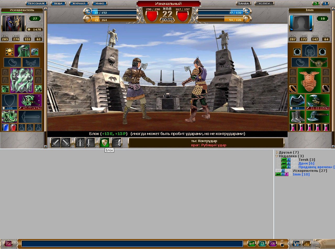Expand the Друзья (7) group
This screenshot has height=249, width=335.
(277, 152)
